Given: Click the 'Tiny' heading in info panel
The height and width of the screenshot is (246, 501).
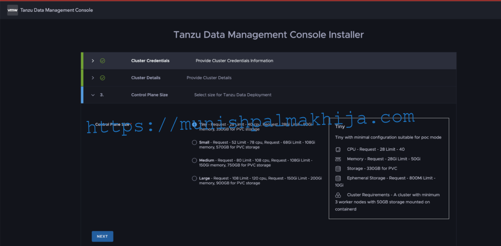Looking at the screenshot, I should [x=340, y=126].
